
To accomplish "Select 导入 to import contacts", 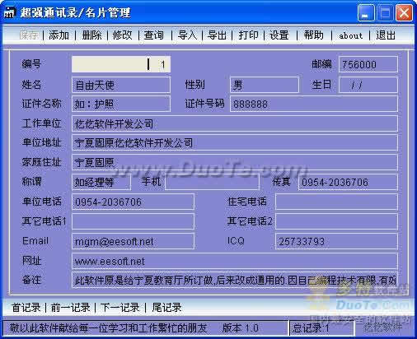I will click(x=187, y=35).
